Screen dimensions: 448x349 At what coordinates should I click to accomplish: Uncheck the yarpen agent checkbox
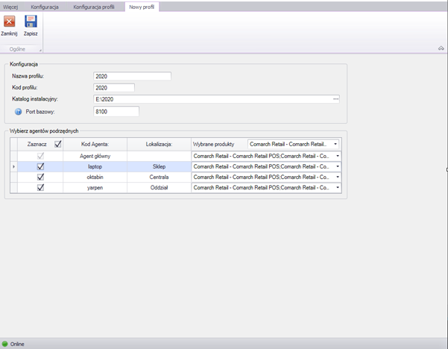pos(40,187)
